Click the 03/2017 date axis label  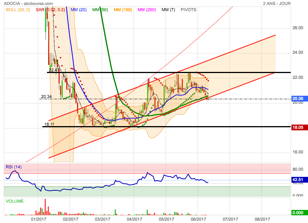coord(102,219)
